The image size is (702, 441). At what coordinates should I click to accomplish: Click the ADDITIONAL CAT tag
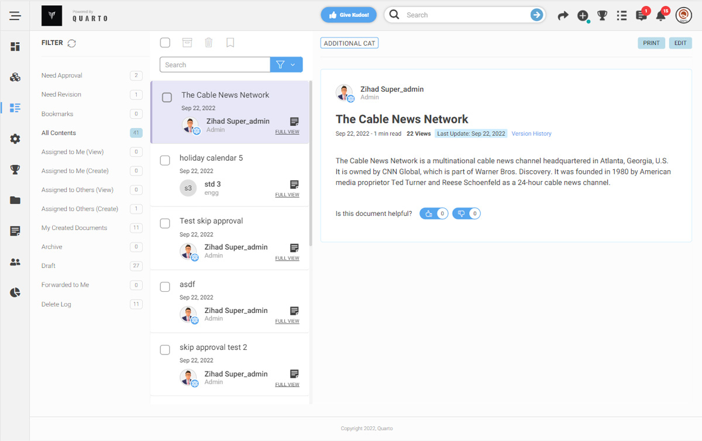point(349,43)
